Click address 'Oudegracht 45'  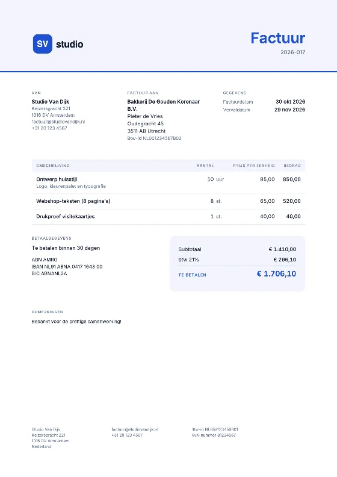145,123
